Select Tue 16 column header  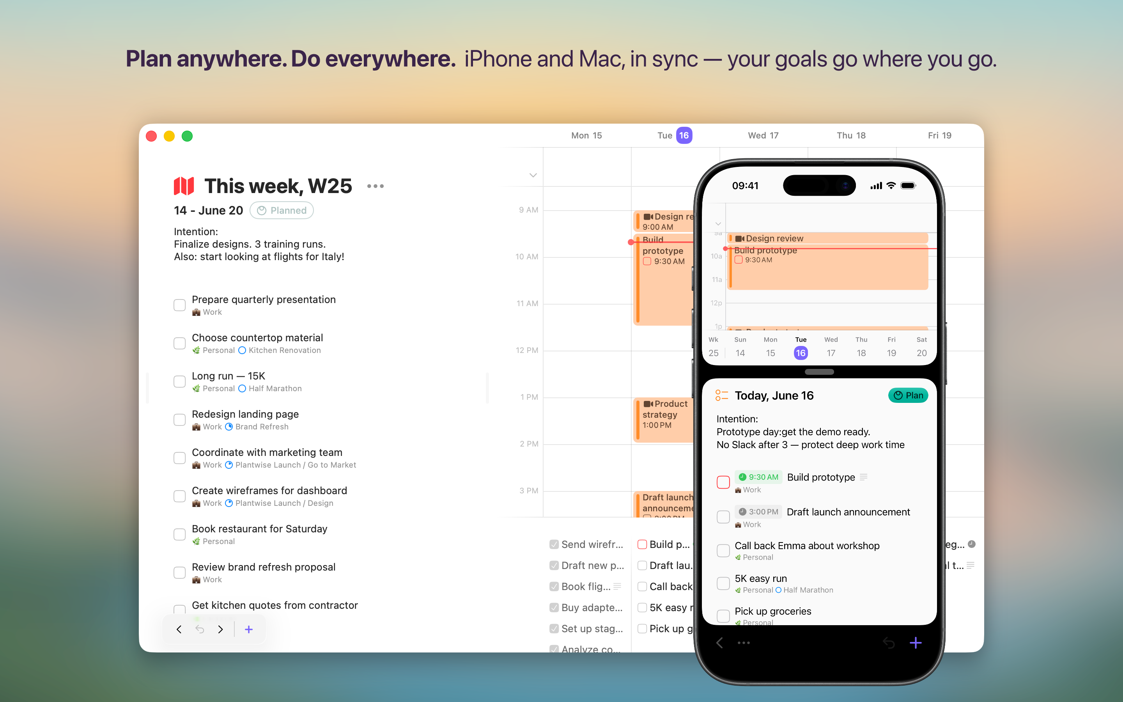pos(674,135)
